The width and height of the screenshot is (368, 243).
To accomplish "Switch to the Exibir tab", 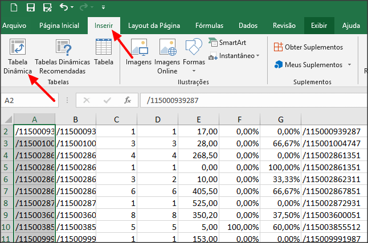I will click(319, 26).
